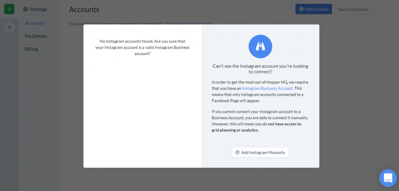Go to the Billing section
The width and height of the screenshot is (399, 191).
point(31,49)
